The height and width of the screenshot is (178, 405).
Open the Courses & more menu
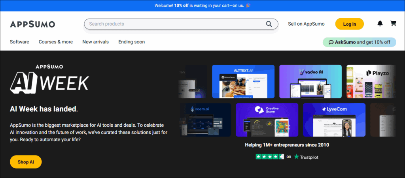(x=56, y=42)
